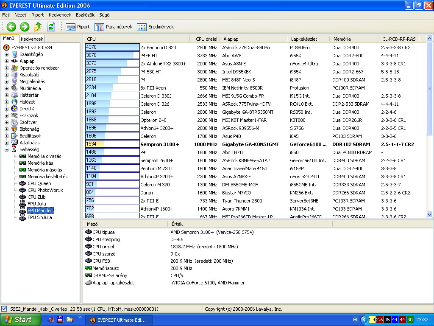This screenshot has height=326, width=434.
Task: Go forward with the green right arrow
Action: tap(24, 27)
